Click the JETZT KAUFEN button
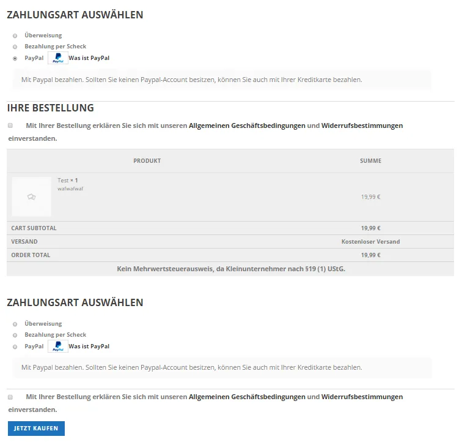Screen dimensions: 465x442 (36, 429)
